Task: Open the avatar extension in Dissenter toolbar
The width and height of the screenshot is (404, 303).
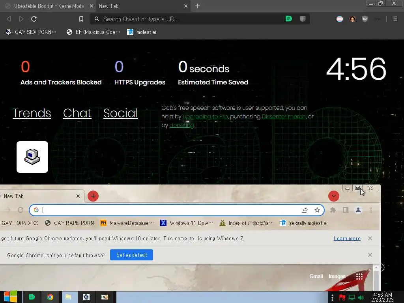Action: pyautogui.click(x=352, y=19)
